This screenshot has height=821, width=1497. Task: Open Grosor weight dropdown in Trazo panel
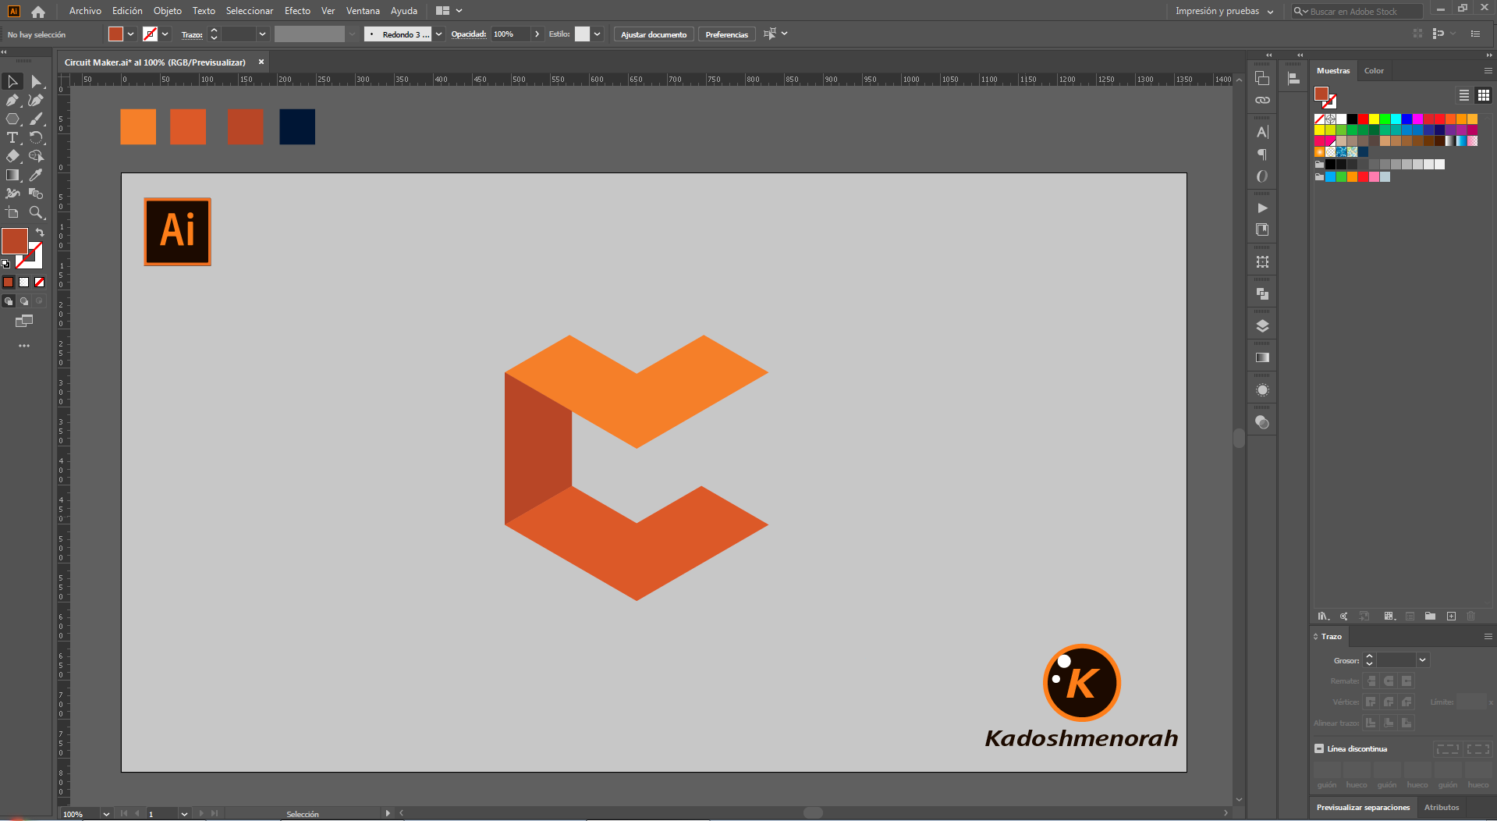click(x=1422, y=660)
